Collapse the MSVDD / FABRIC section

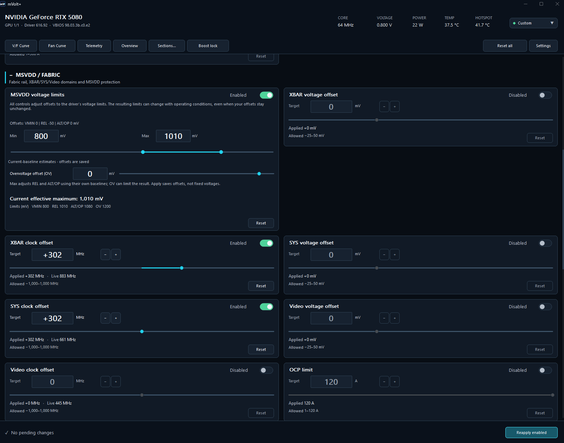(x=11, y=75)
